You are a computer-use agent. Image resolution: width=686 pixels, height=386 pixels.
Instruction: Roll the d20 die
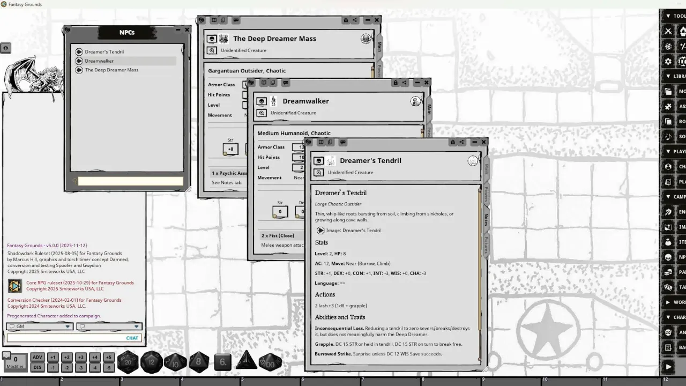click(128, 362)
